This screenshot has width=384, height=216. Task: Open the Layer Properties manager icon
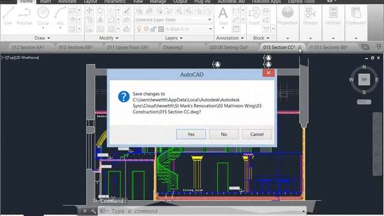[x=139, y=11]
